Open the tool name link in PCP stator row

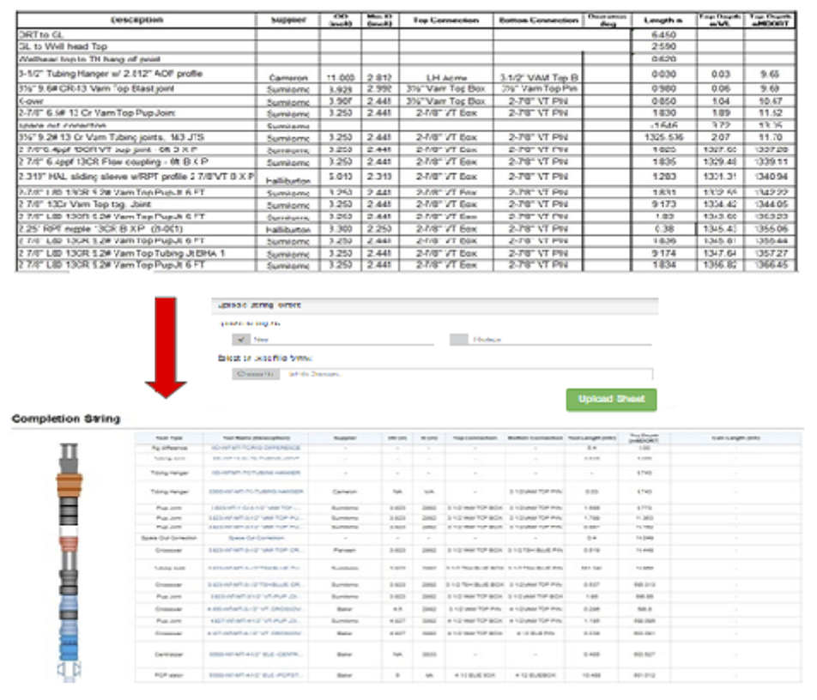[256, 675]
